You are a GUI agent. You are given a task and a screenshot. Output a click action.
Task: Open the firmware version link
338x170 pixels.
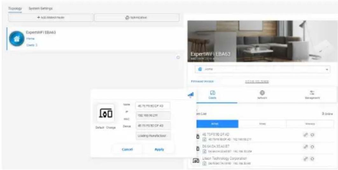[x=257, y=81]
